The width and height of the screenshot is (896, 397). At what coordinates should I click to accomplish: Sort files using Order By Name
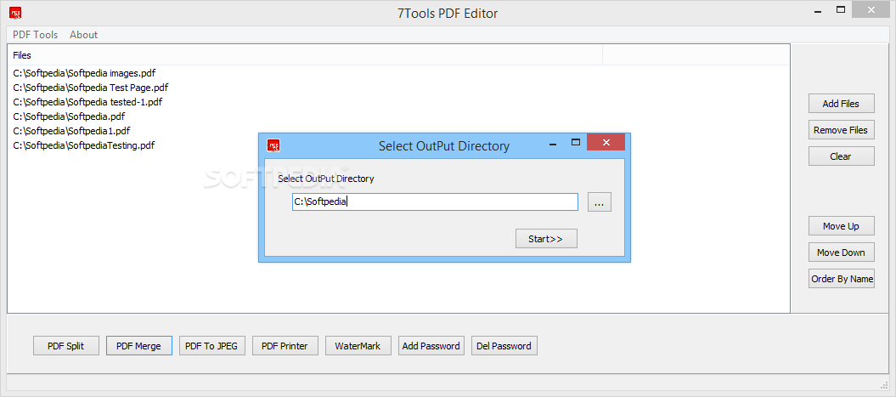point(841,279)
